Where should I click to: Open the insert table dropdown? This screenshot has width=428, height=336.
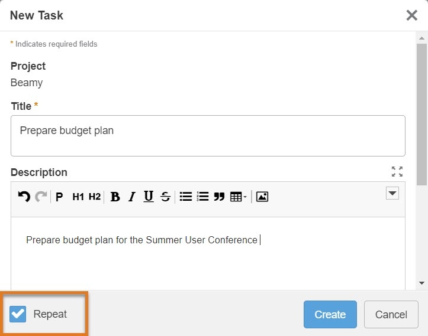pos(238,197)
